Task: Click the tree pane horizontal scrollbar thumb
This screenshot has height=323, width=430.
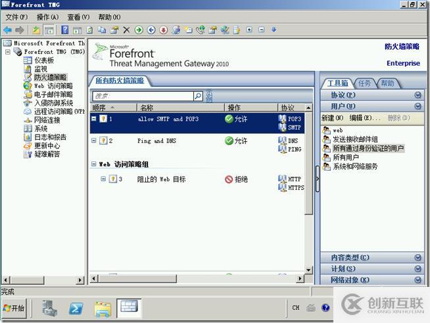Action: (x=27, y=280)
